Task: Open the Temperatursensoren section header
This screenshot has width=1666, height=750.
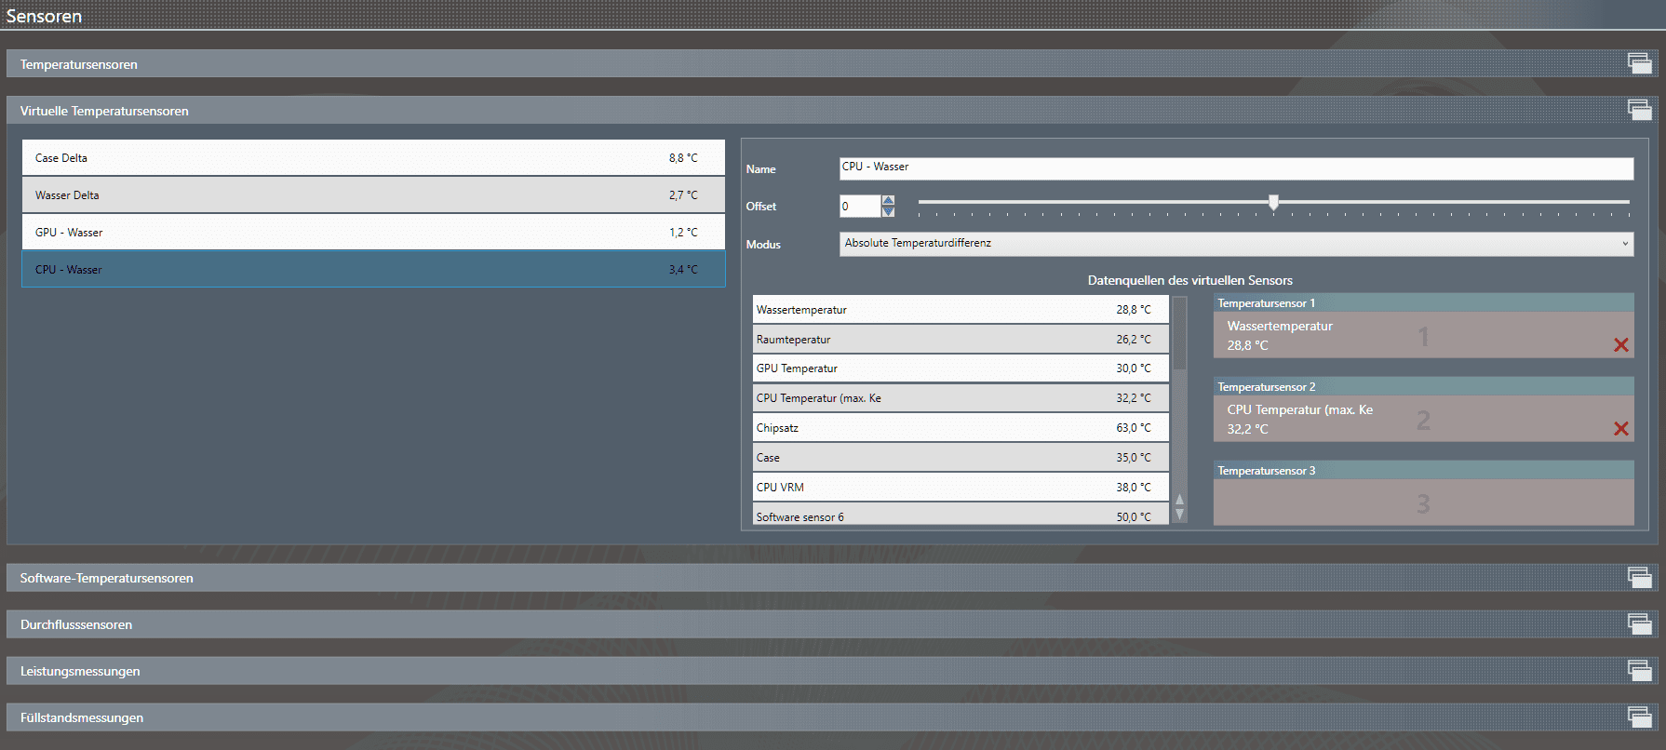Action: (832, 64)
